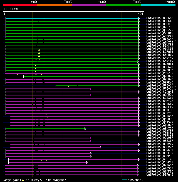Select the UniRef100_P93812 label
This screenshot has width=178, height=182.
click(x=160, y=33)
